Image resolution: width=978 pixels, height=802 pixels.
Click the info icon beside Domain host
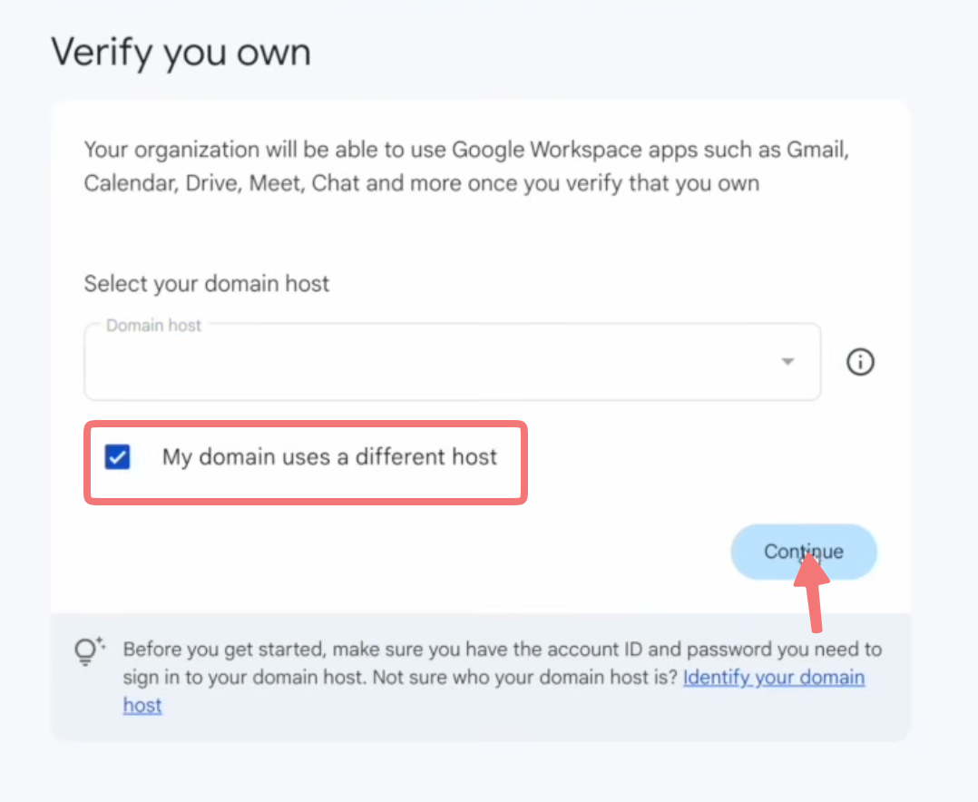pos(860,362)
